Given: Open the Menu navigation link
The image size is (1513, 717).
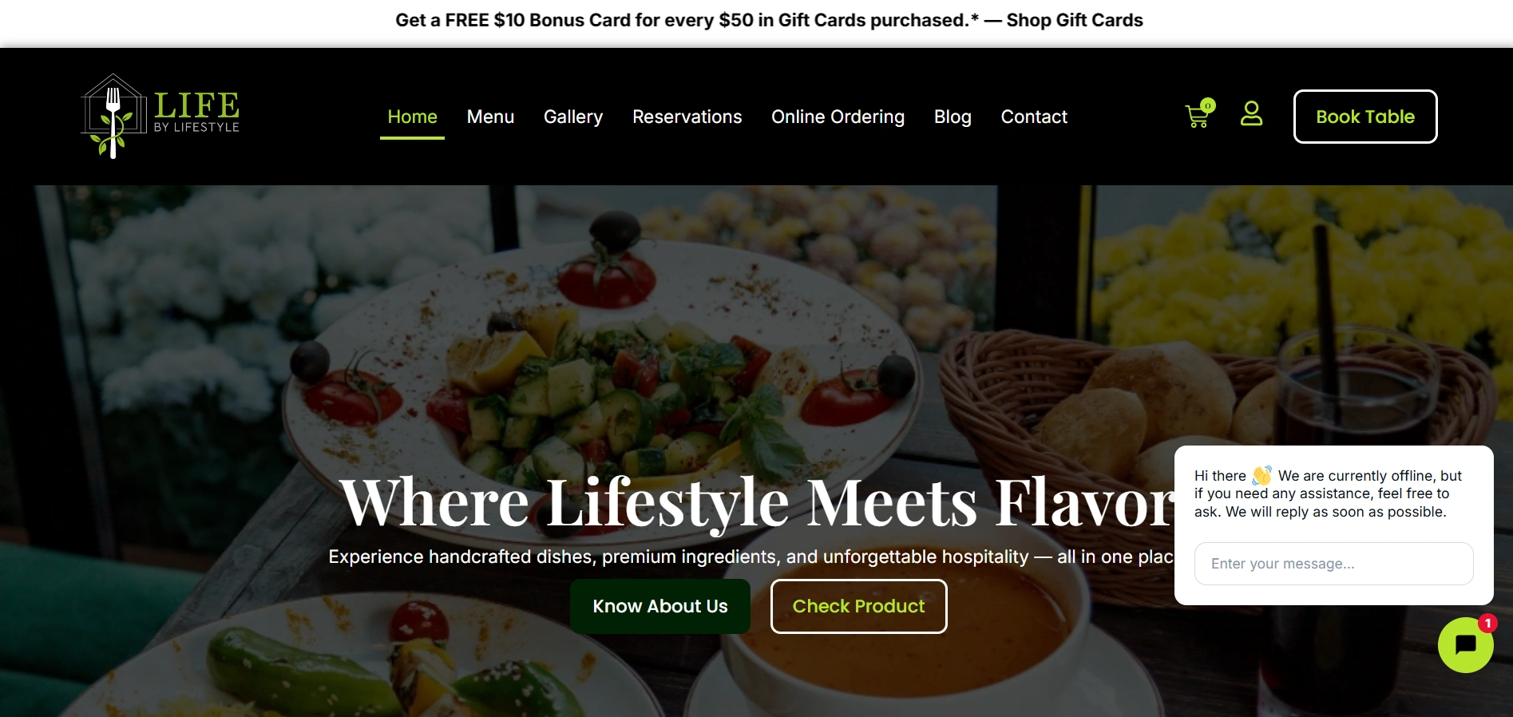Looking at the screenshot, I should coord(490,117).
